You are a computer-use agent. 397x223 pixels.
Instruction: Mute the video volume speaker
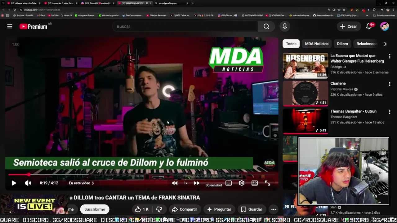28,183
